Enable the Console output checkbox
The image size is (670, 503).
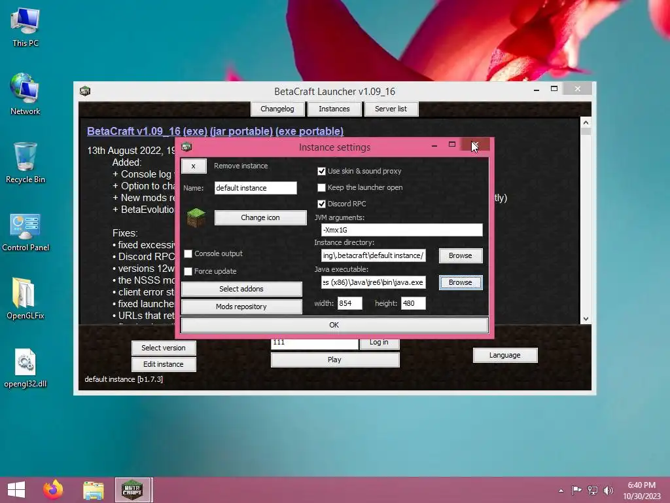pos(188,253)
